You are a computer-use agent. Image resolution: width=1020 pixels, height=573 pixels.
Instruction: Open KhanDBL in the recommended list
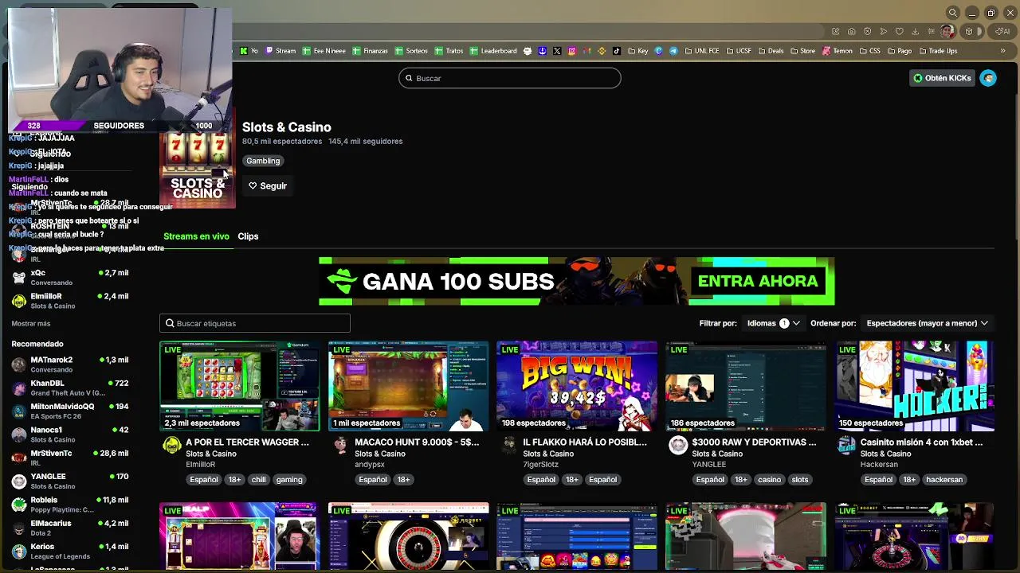70,388
